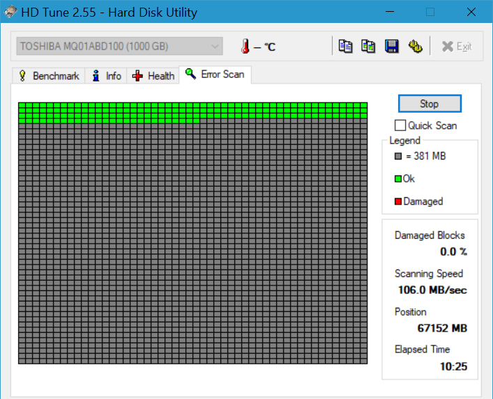The height and width of the screenshot is (399, 493).
Task: Click the save screenshot floppy disk icon
Action: click(x=392, y=46)
